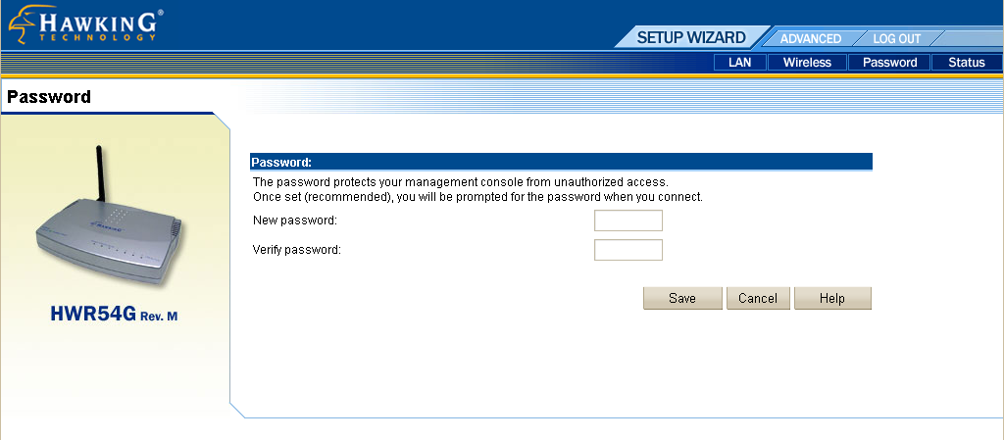Viewport: 1004px width, 440px height.
Task: View the Status page
Action: point(966,63)
